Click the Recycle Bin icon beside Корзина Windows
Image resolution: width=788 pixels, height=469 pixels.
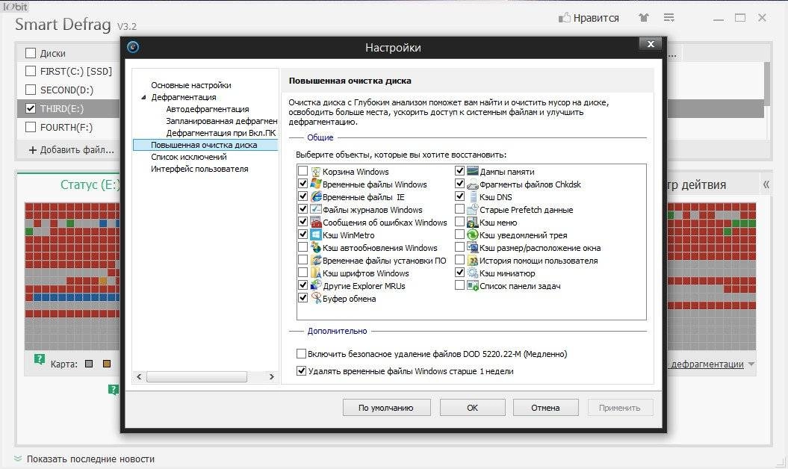tap(316, 172)
